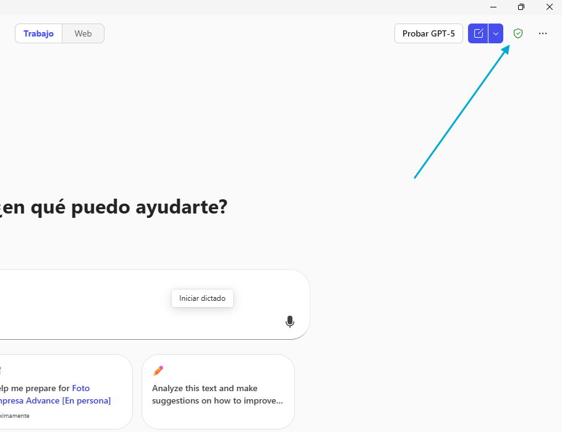Switch to the Trabajo tab

[38, 33]
